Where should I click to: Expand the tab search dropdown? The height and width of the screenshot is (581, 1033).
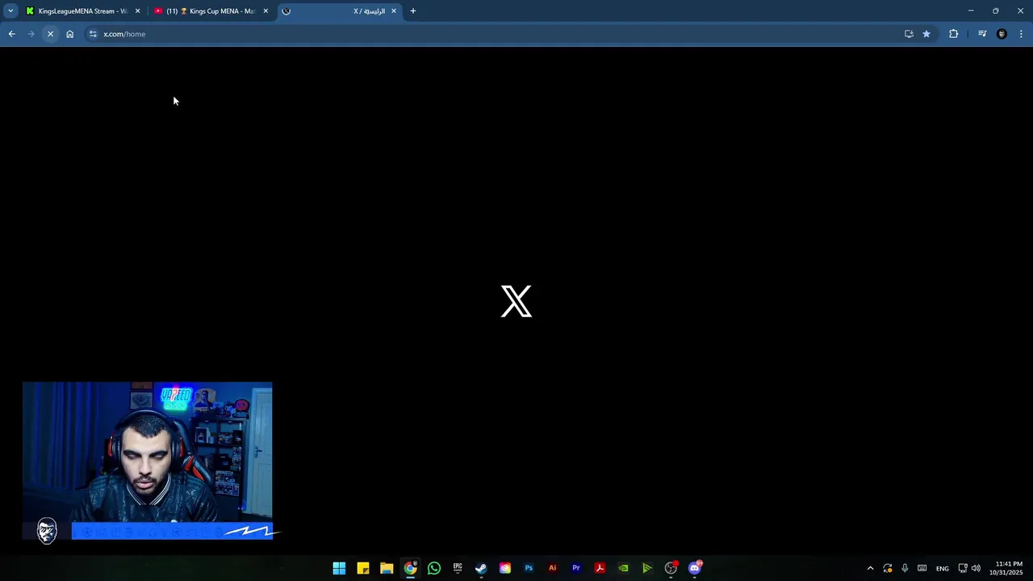pyautogui.click(x=10, y=11)
